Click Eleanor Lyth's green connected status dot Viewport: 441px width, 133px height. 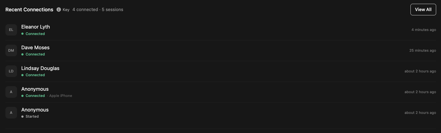point(22,34)
